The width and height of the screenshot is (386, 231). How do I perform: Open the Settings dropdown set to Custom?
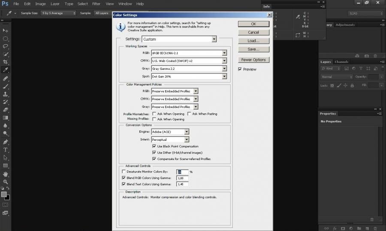tap(214, 39)
